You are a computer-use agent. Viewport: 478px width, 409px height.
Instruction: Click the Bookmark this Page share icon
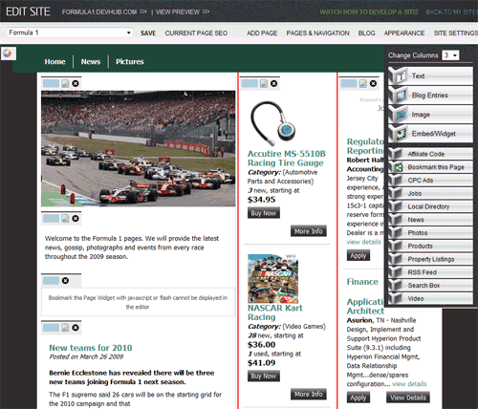398,167
